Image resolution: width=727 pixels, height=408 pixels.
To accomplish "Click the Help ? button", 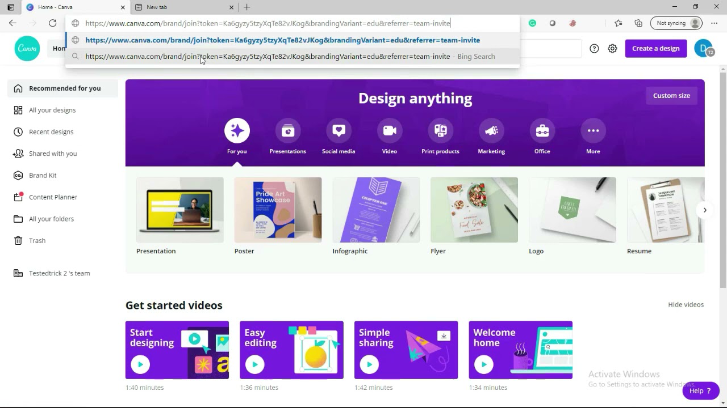I will pos(700,391).
